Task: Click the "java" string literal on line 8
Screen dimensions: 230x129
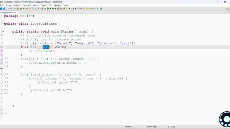Action: pyautogui.click(x=125, y=43)
